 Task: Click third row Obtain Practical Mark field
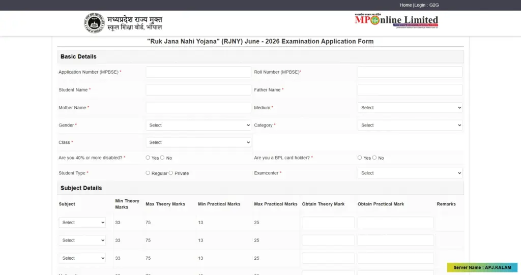(x=396, y=258)
